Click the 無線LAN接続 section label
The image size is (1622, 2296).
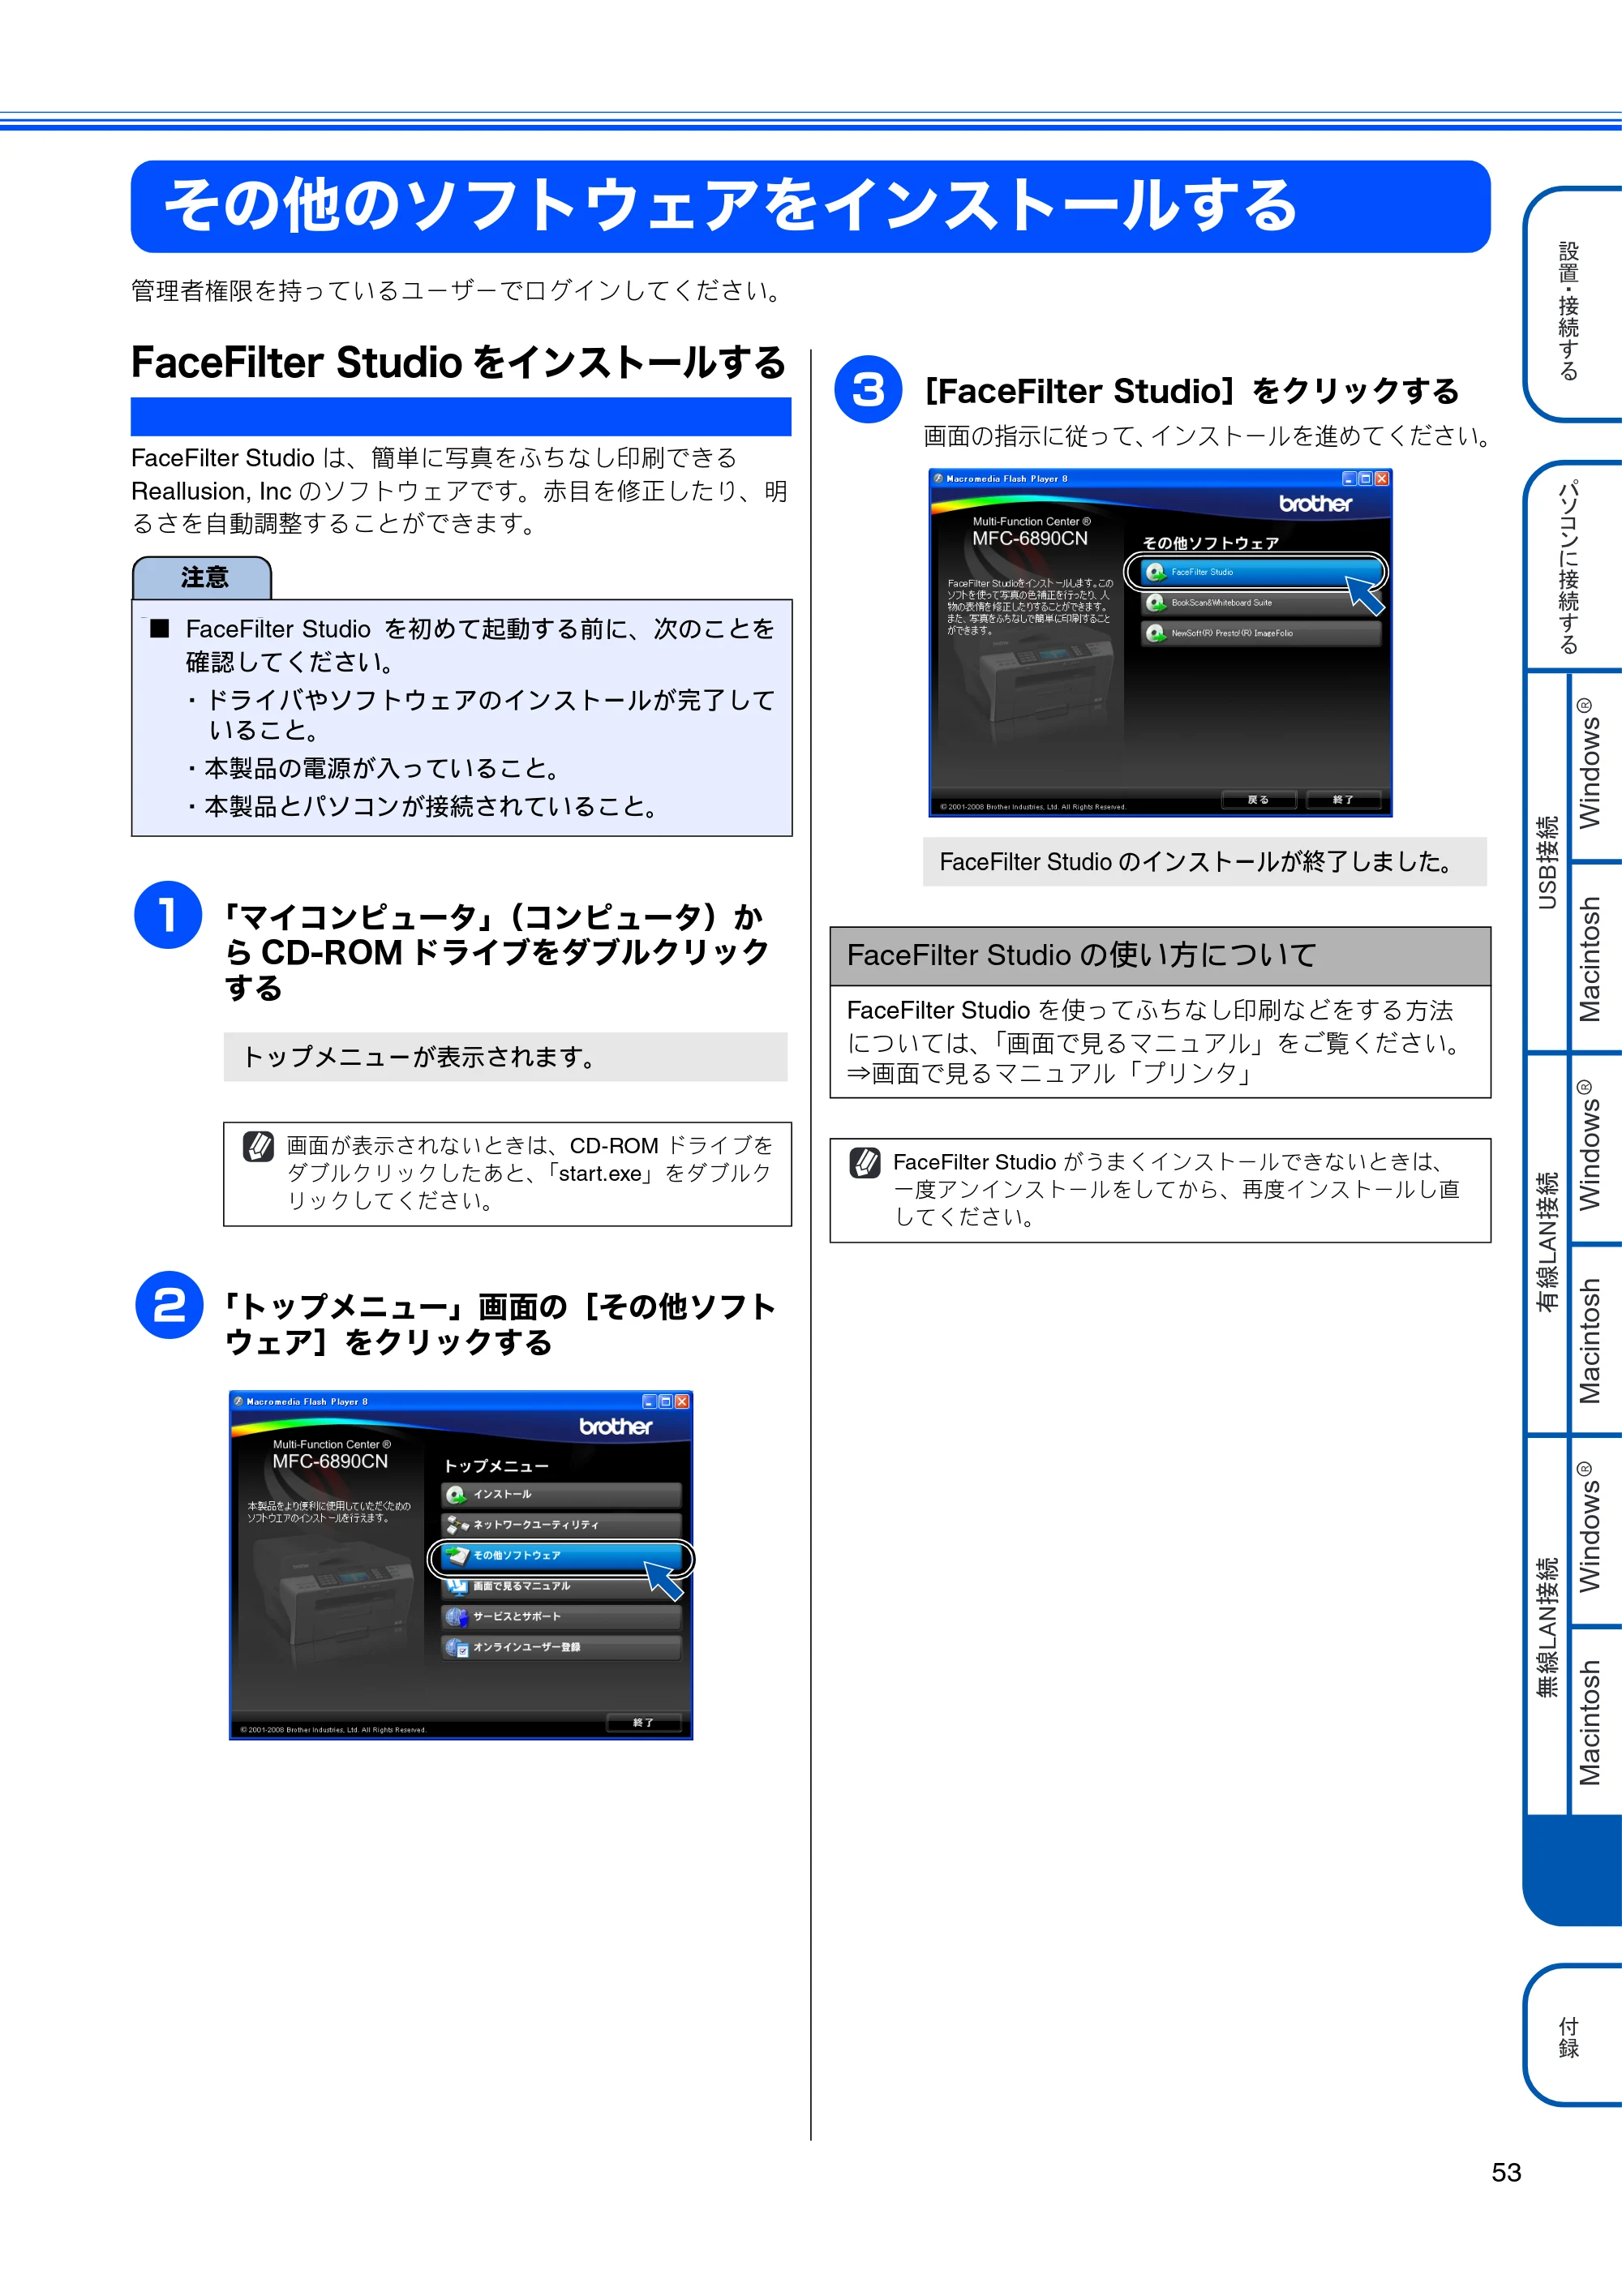pos(1548,1626)
